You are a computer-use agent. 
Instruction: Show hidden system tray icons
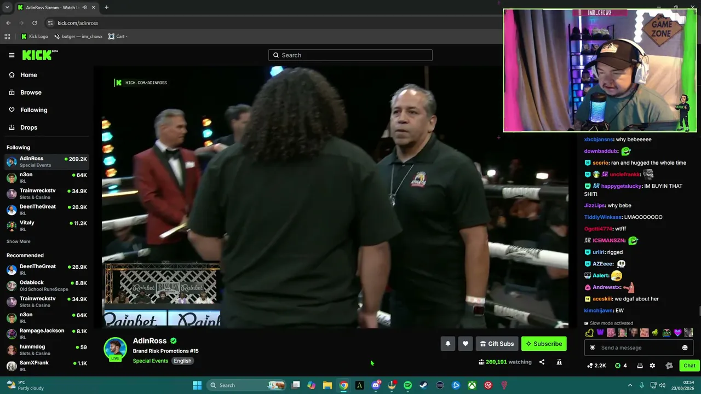pyautogui.click(x=630, y=385)
